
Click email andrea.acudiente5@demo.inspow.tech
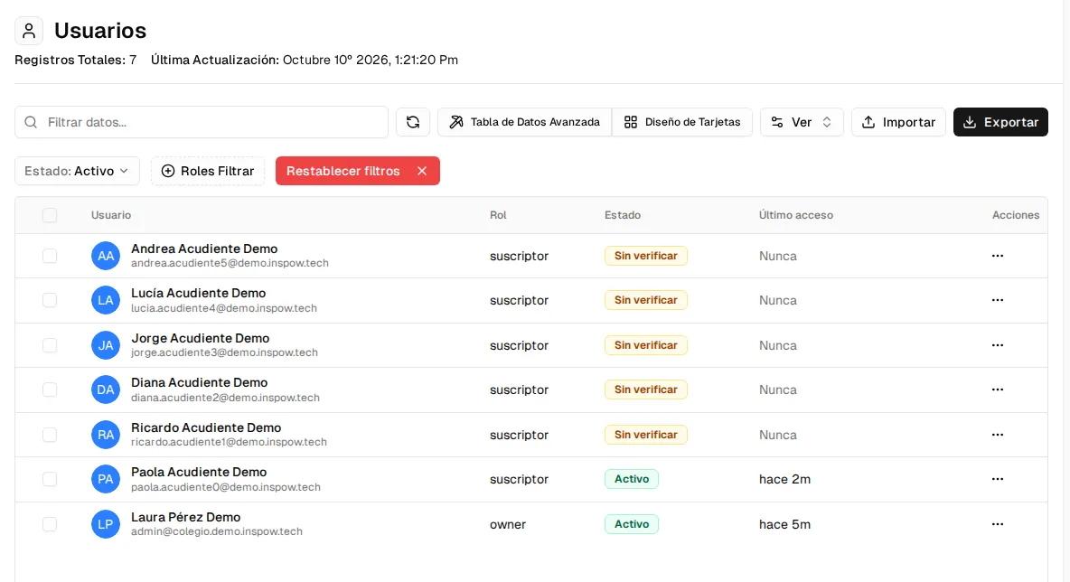[230, 263]
